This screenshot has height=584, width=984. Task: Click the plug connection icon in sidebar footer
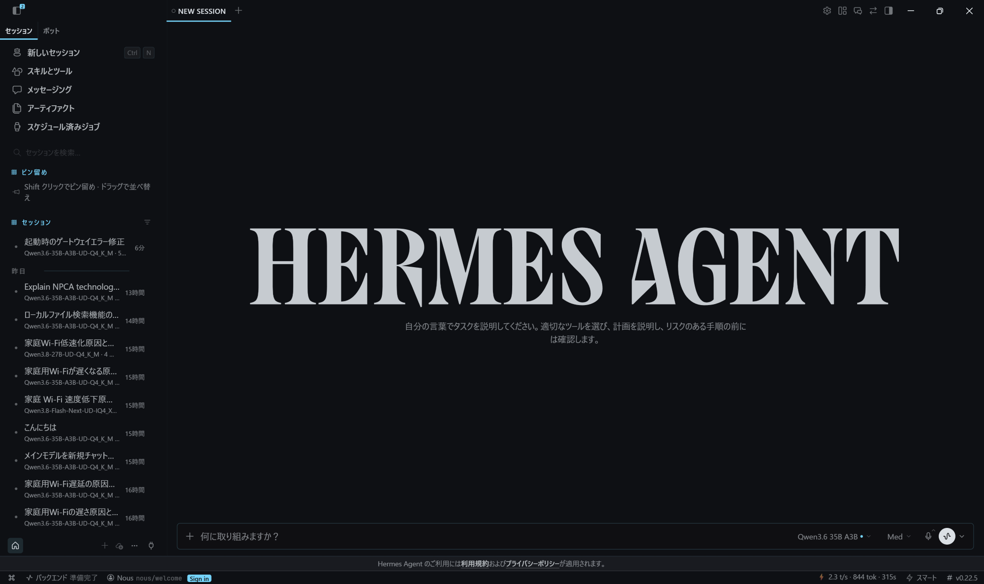[x=151, y=546]
